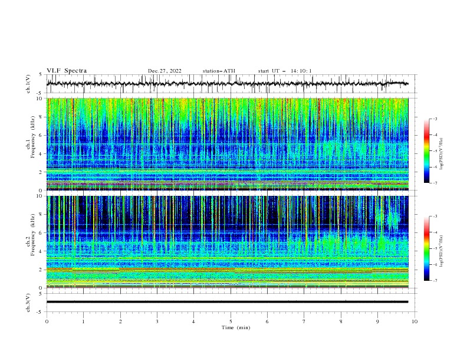The height and width of the screenshot is (361, 467).
Task: Click time axis tick label "7"
Action: click(x=304, y=321)
